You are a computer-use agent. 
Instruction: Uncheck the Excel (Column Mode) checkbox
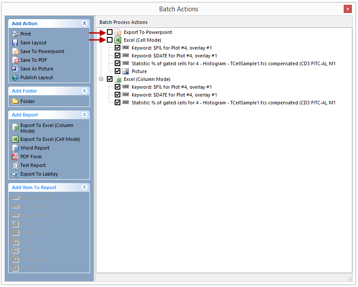(109, 79)
